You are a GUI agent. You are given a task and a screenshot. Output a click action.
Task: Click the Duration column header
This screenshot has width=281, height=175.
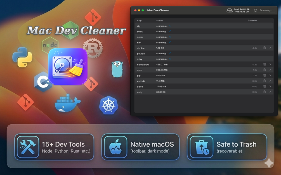252,21
